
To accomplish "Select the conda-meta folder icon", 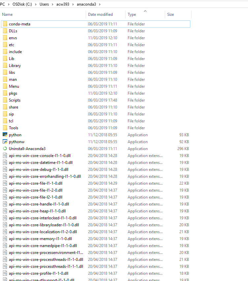I will tap(5, 24).
